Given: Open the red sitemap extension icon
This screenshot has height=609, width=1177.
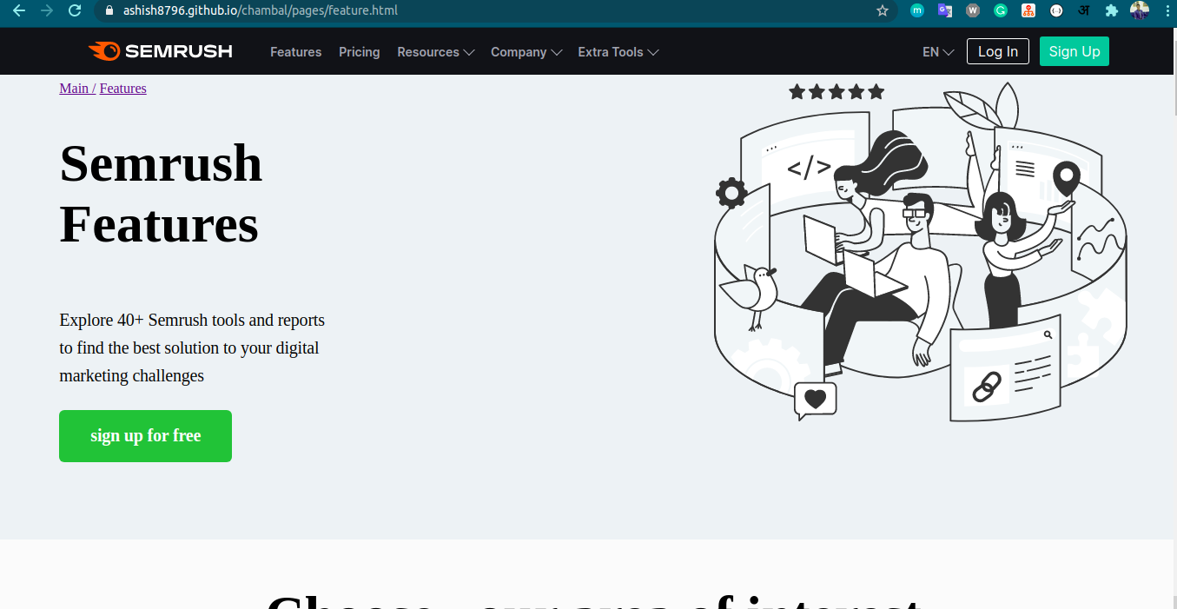Looking at the screenshot, I should 1028,10.
